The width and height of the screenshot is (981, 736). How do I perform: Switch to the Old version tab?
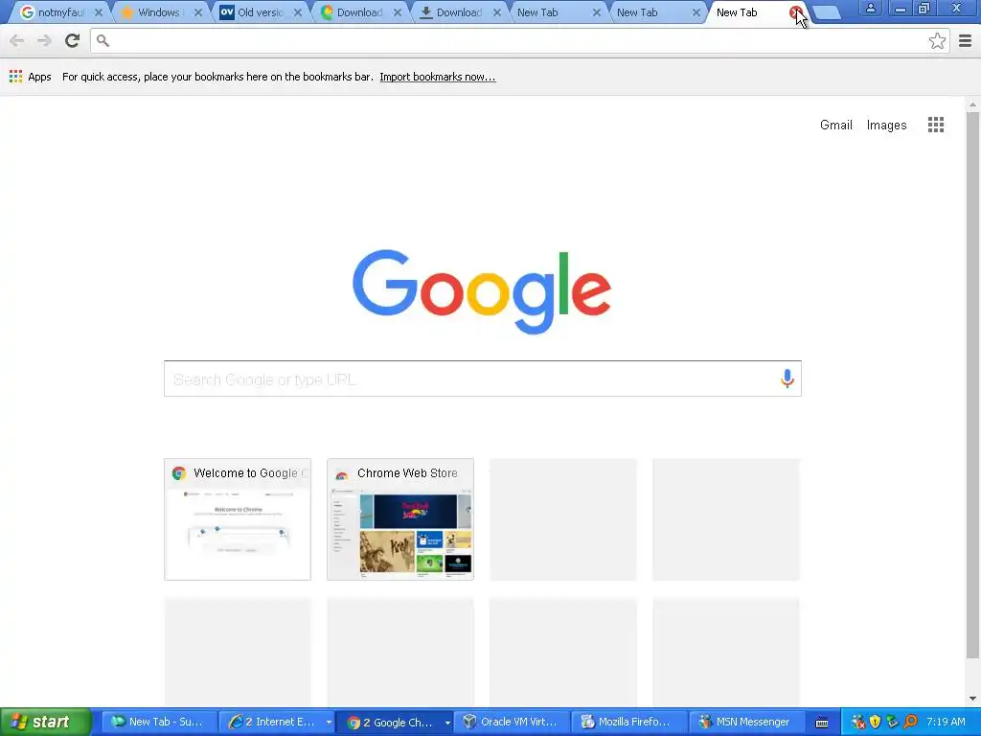point(260,12)
